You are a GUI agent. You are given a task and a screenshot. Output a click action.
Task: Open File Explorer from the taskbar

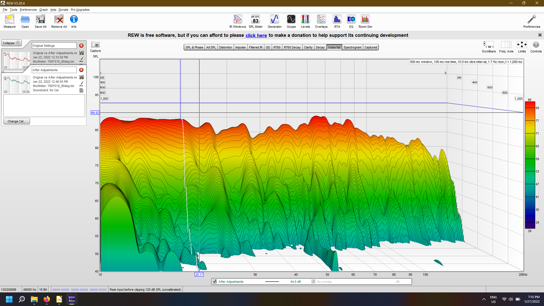point(34,299)
